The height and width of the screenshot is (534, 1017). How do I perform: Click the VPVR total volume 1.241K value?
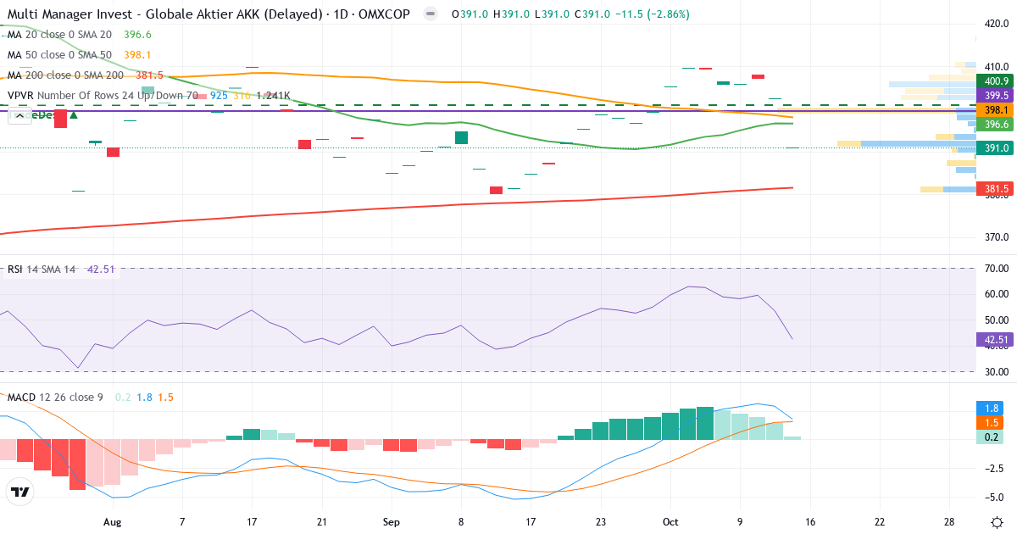click(273, 96)
